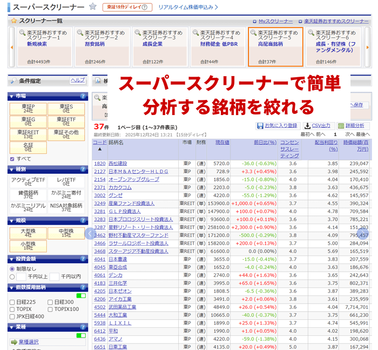Check the TOPIX index checkbox

point(12,309)
